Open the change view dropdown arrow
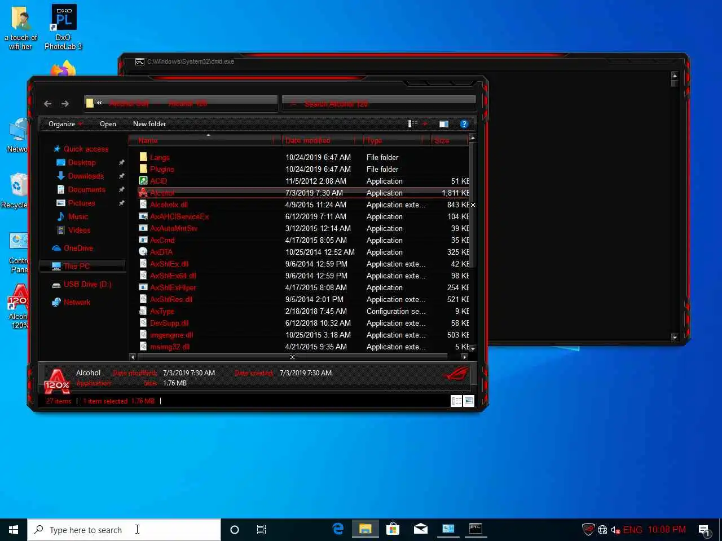 (425, 124)
